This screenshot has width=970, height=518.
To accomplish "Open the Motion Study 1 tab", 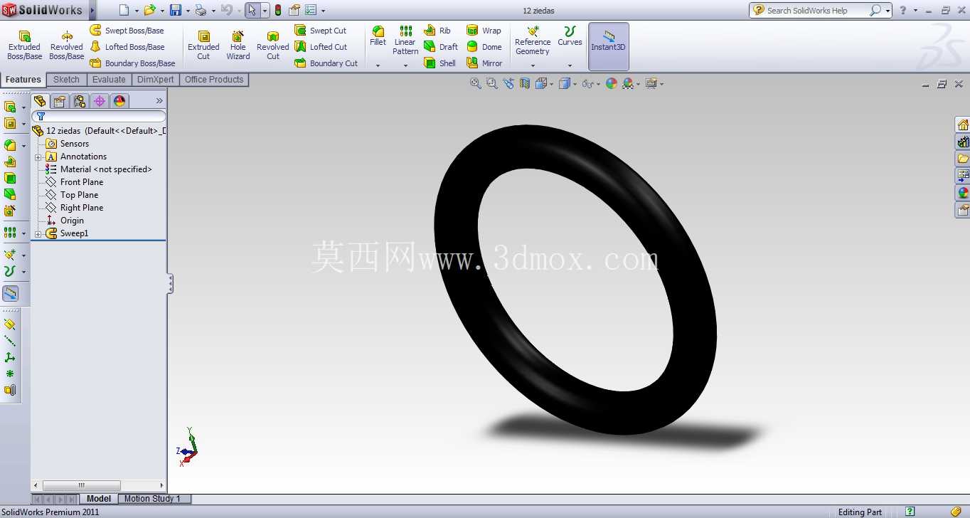I will point(152,499).
